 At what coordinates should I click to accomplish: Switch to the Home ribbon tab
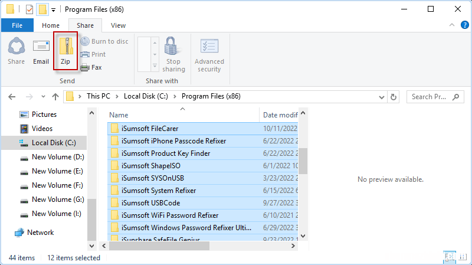point(51,25)
